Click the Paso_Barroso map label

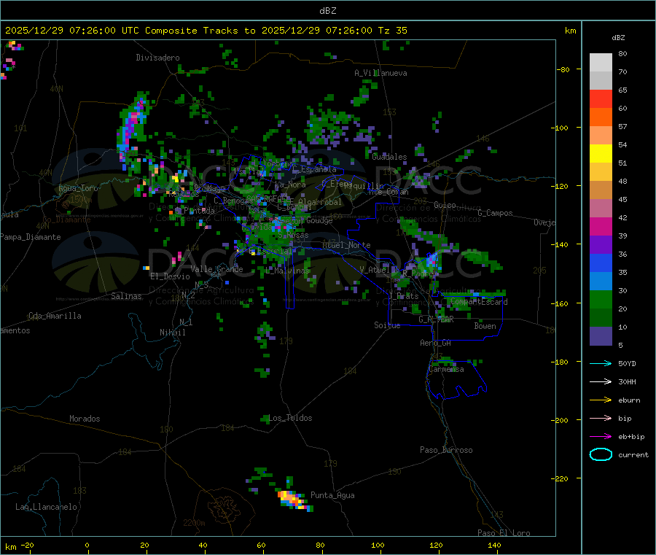click(446, 450)
